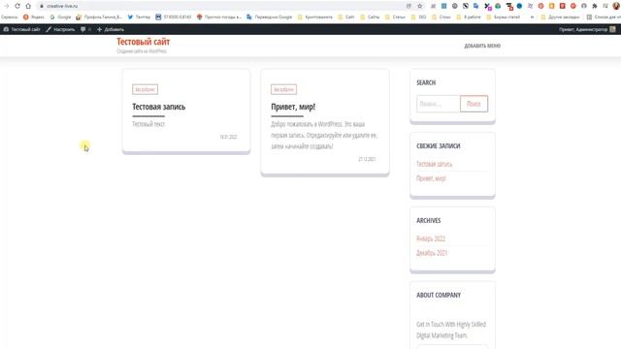Open the Статьи bookmarks folder
Viewport: 621px width, 349px height.
click(395, 17)
